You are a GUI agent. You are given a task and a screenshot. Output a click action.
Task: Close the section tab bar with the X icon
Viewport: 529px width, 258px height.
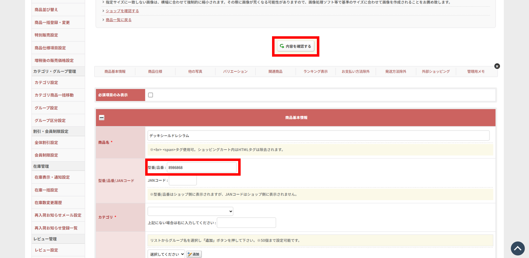[497, 66]
